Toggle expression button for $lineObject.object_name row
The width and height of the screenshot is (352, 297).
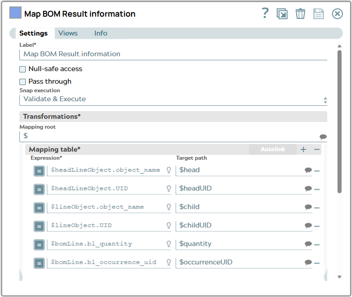pos(39,208)
